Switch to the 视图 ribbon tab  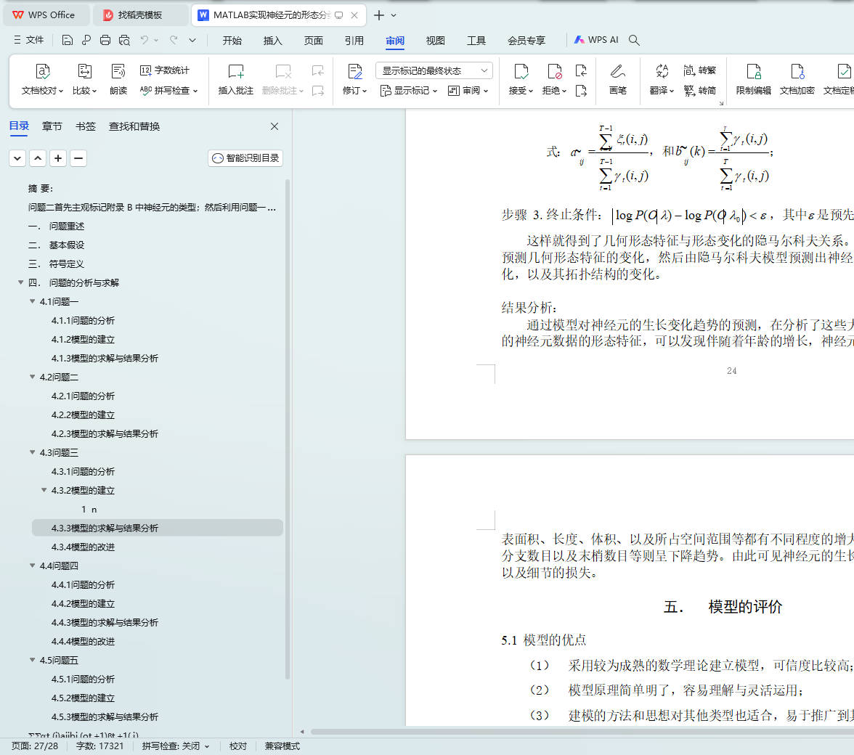435,40
